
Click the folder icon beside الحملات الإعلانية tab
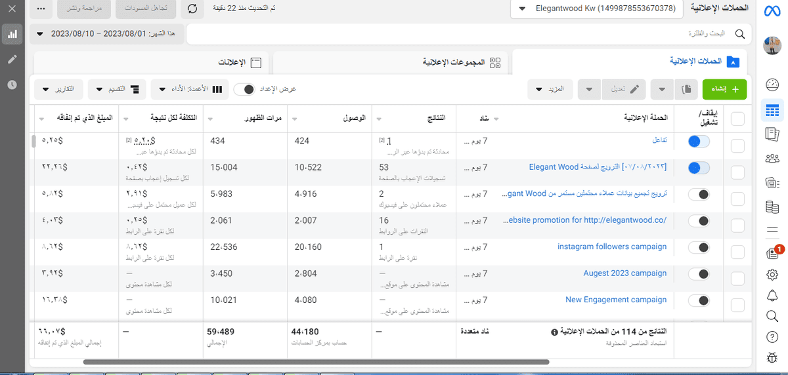(x=733, y=62)
